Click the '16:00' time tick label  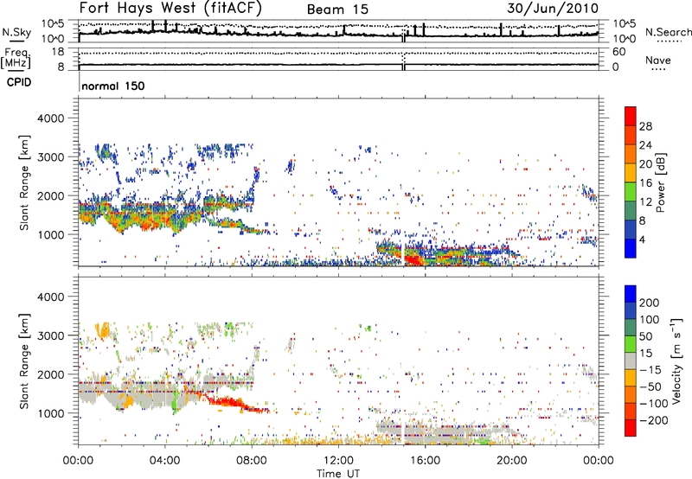[x=425, y=461]
